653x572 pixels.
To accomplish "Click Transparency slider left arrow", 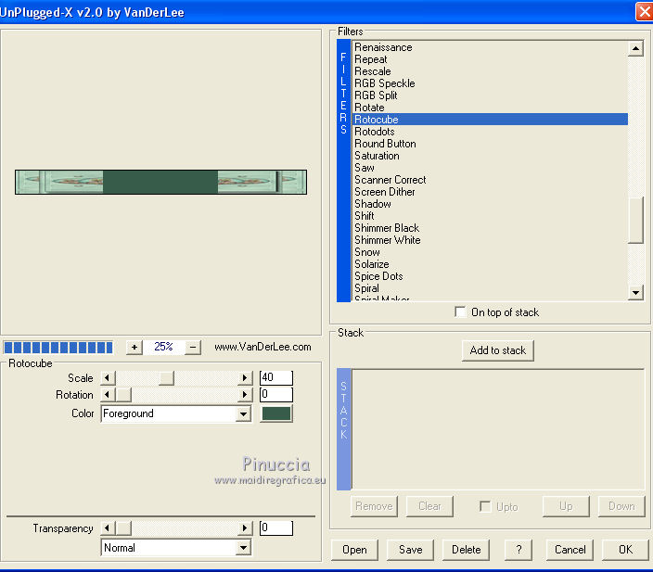I will click(x=107, y=528).
